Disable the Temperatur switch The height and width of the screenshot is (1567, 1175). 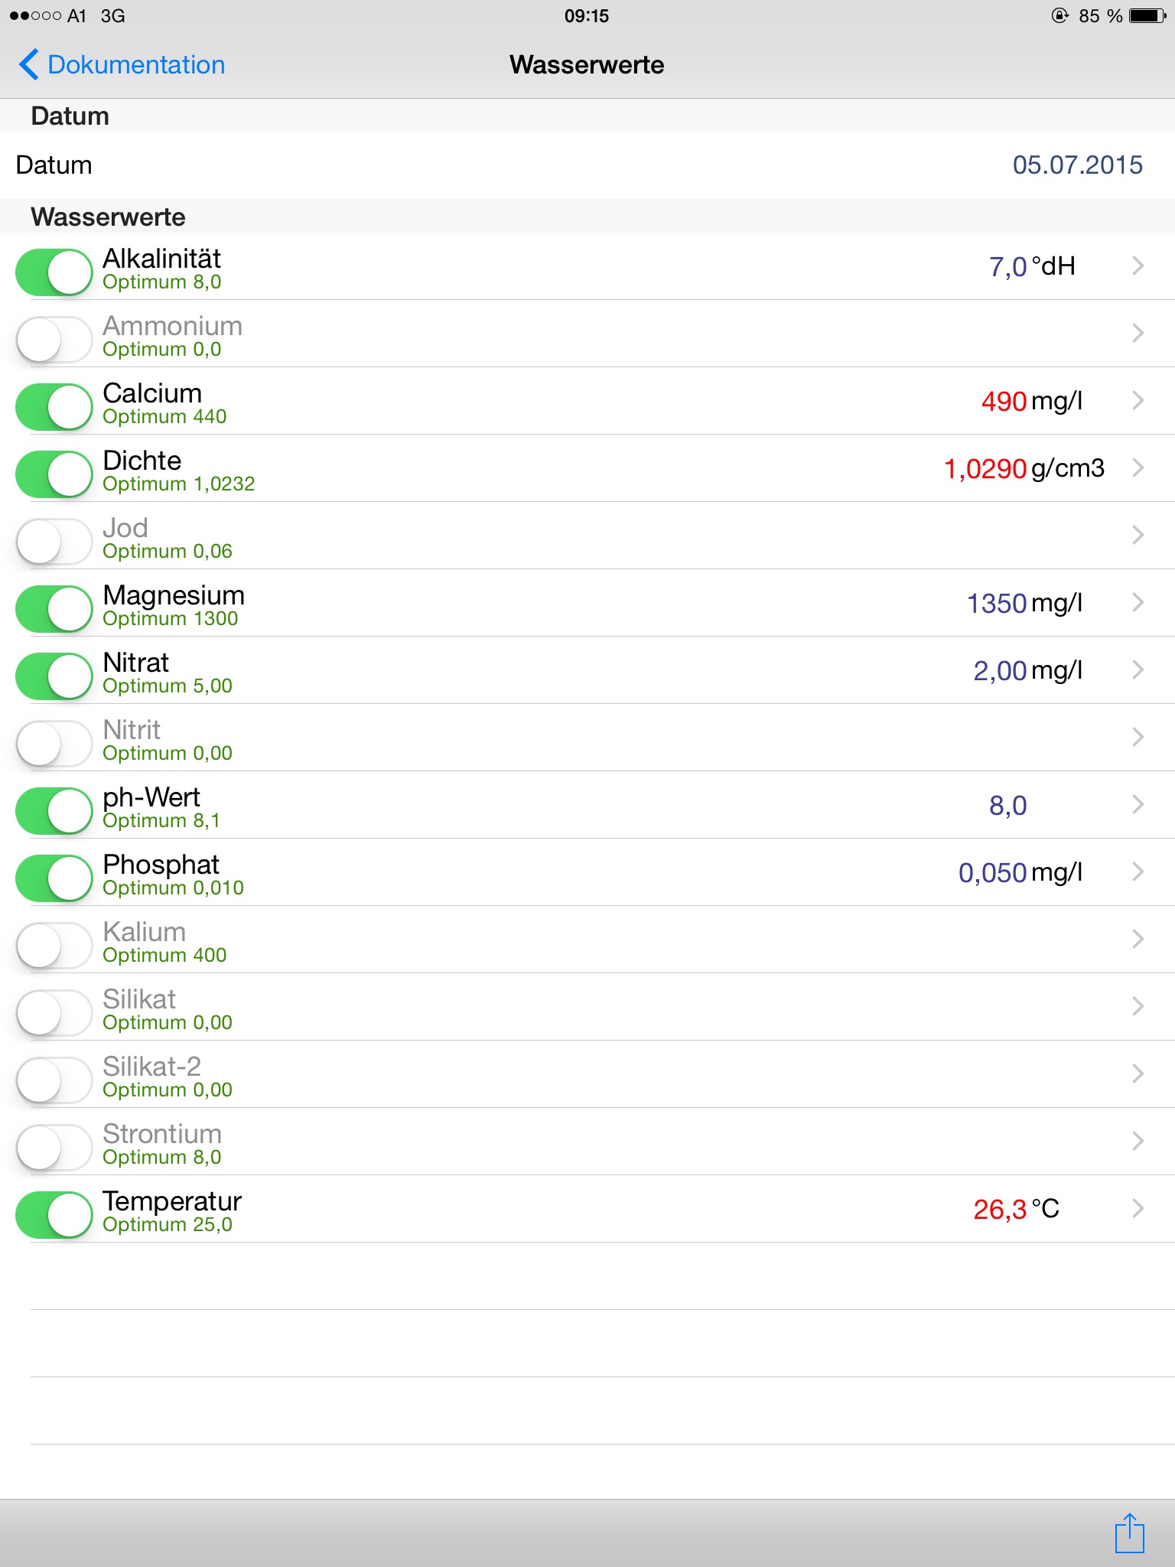pos(54,1214)
